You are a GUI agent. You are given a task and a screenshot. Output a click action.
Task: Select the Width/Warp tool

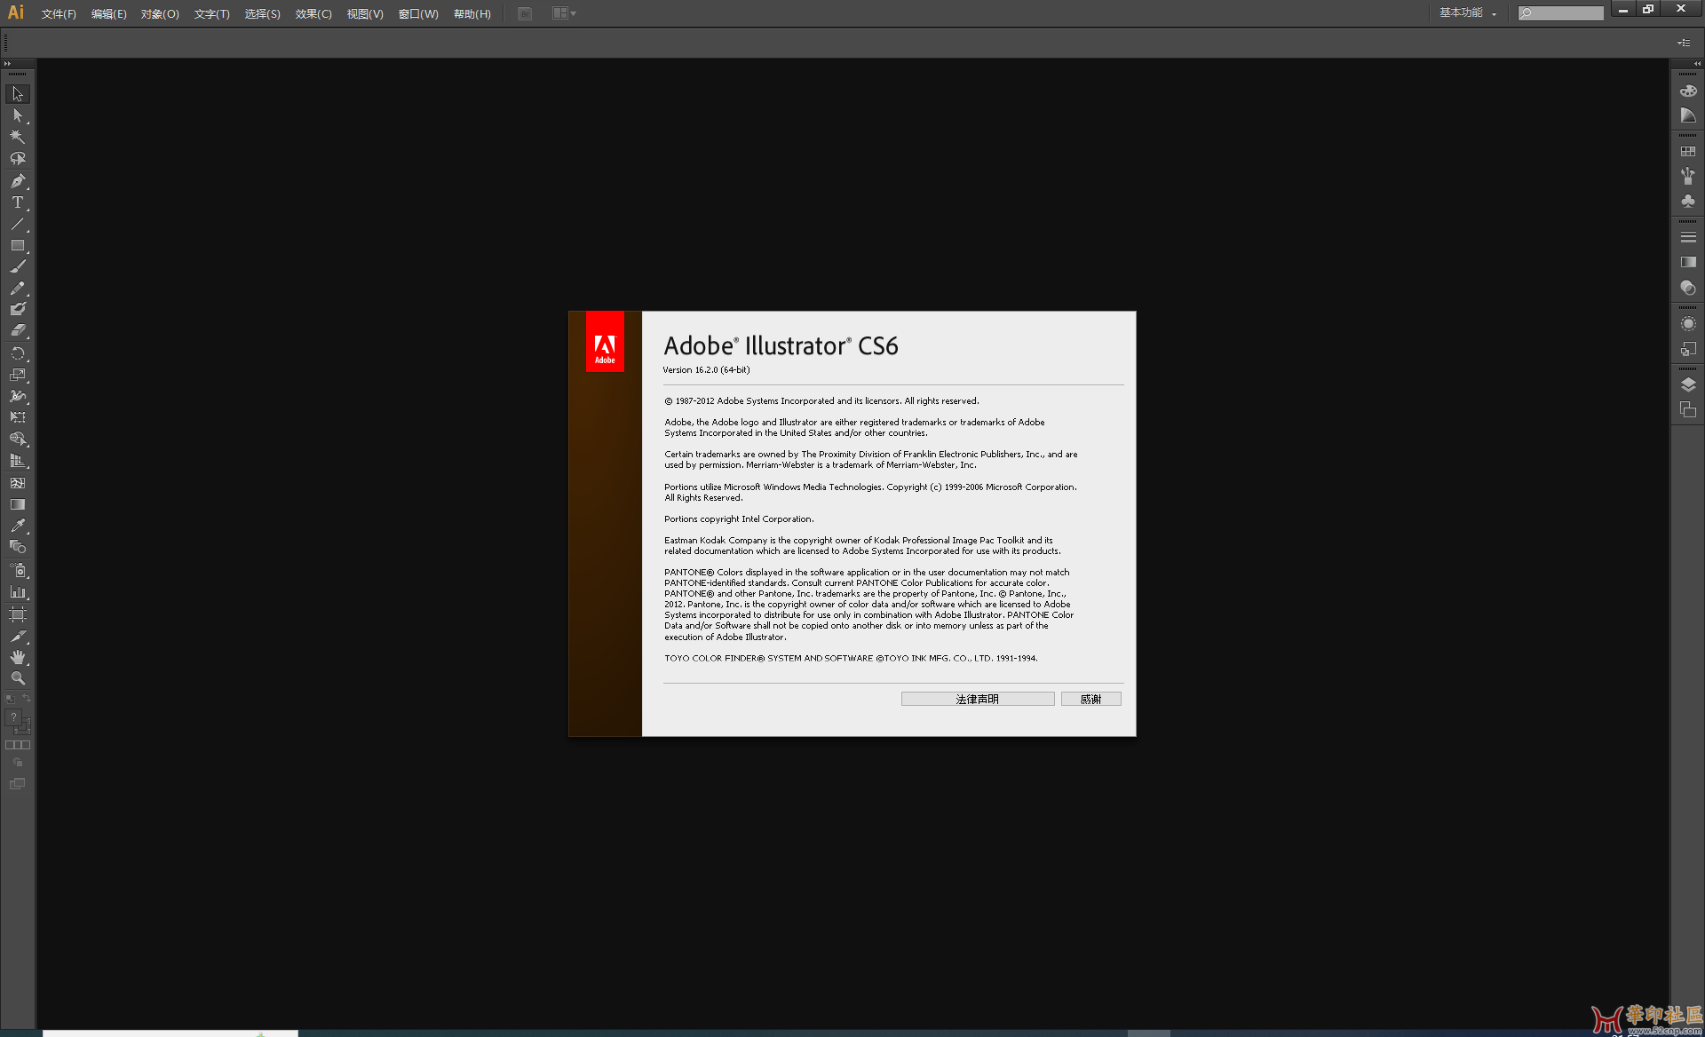pos(17,396)
